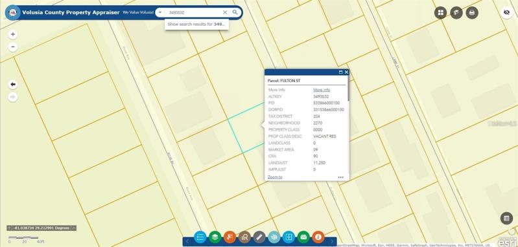Select the VACANT RES value

324,136
